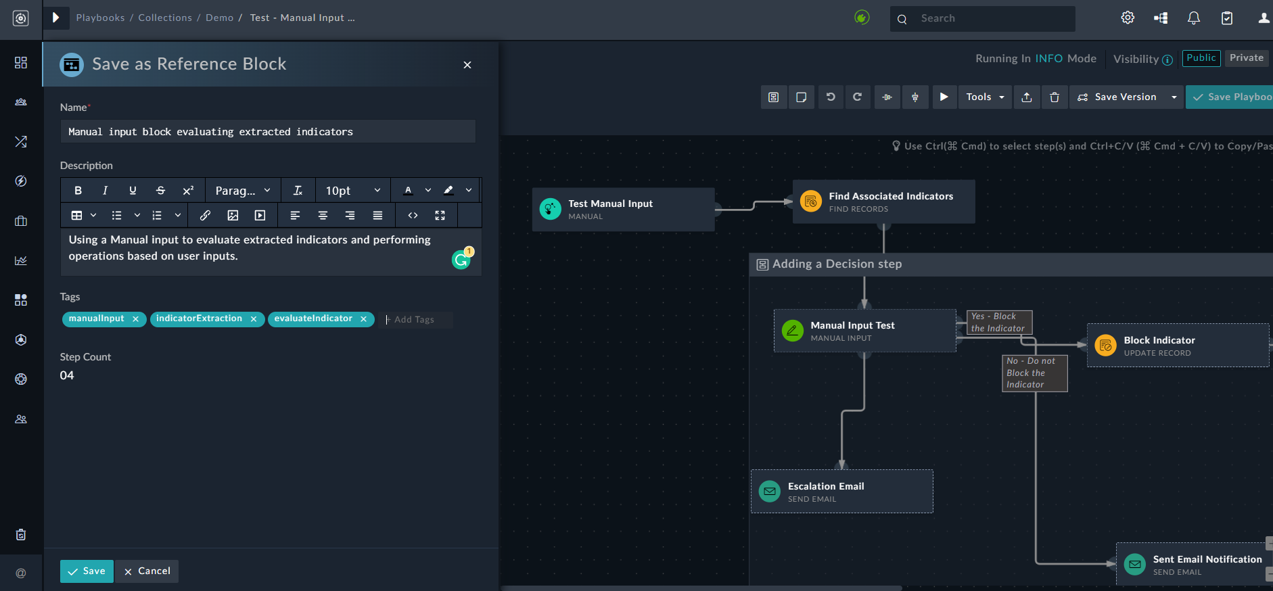Open the Tools dropdown menu

click(x=984, y=97)
